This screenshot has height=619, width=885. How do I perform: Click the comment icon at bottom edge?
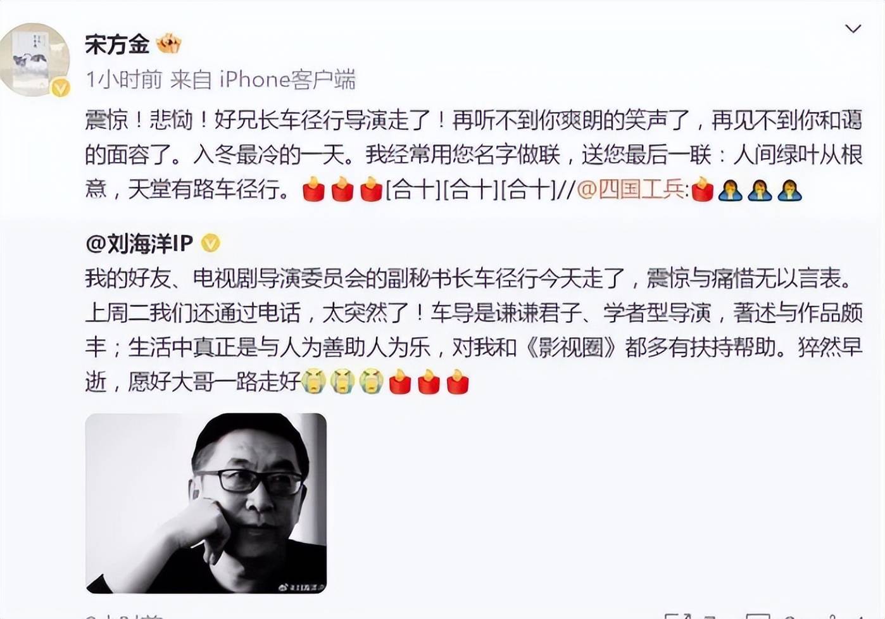758,616
